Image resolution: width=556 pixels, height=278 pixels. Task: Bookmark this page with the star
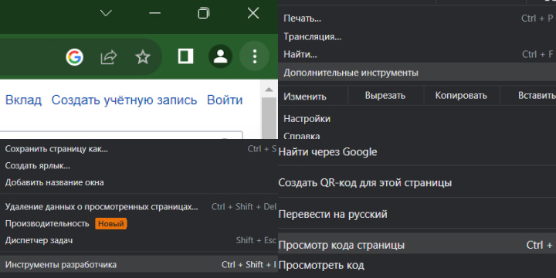coord(143,56)
